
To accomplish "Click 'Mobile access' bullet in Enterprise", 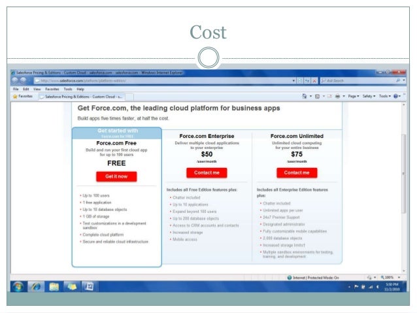I will pyautogui.click(x=185, y=239).
